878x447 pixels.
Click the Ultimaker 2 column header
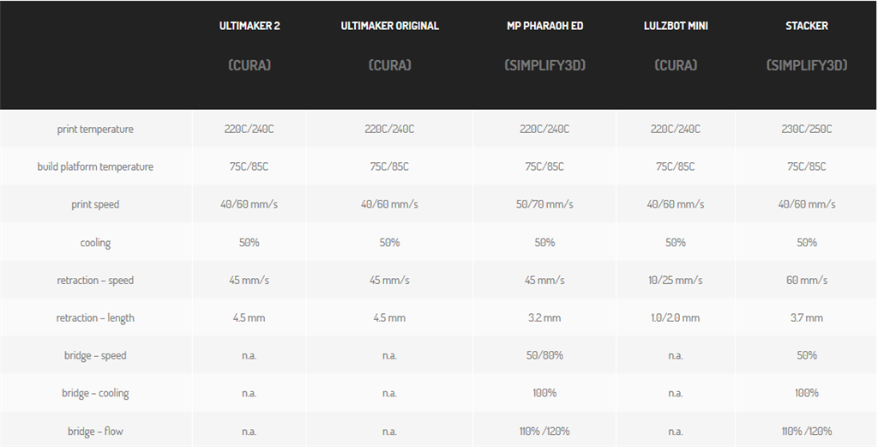tap(249, 26)
